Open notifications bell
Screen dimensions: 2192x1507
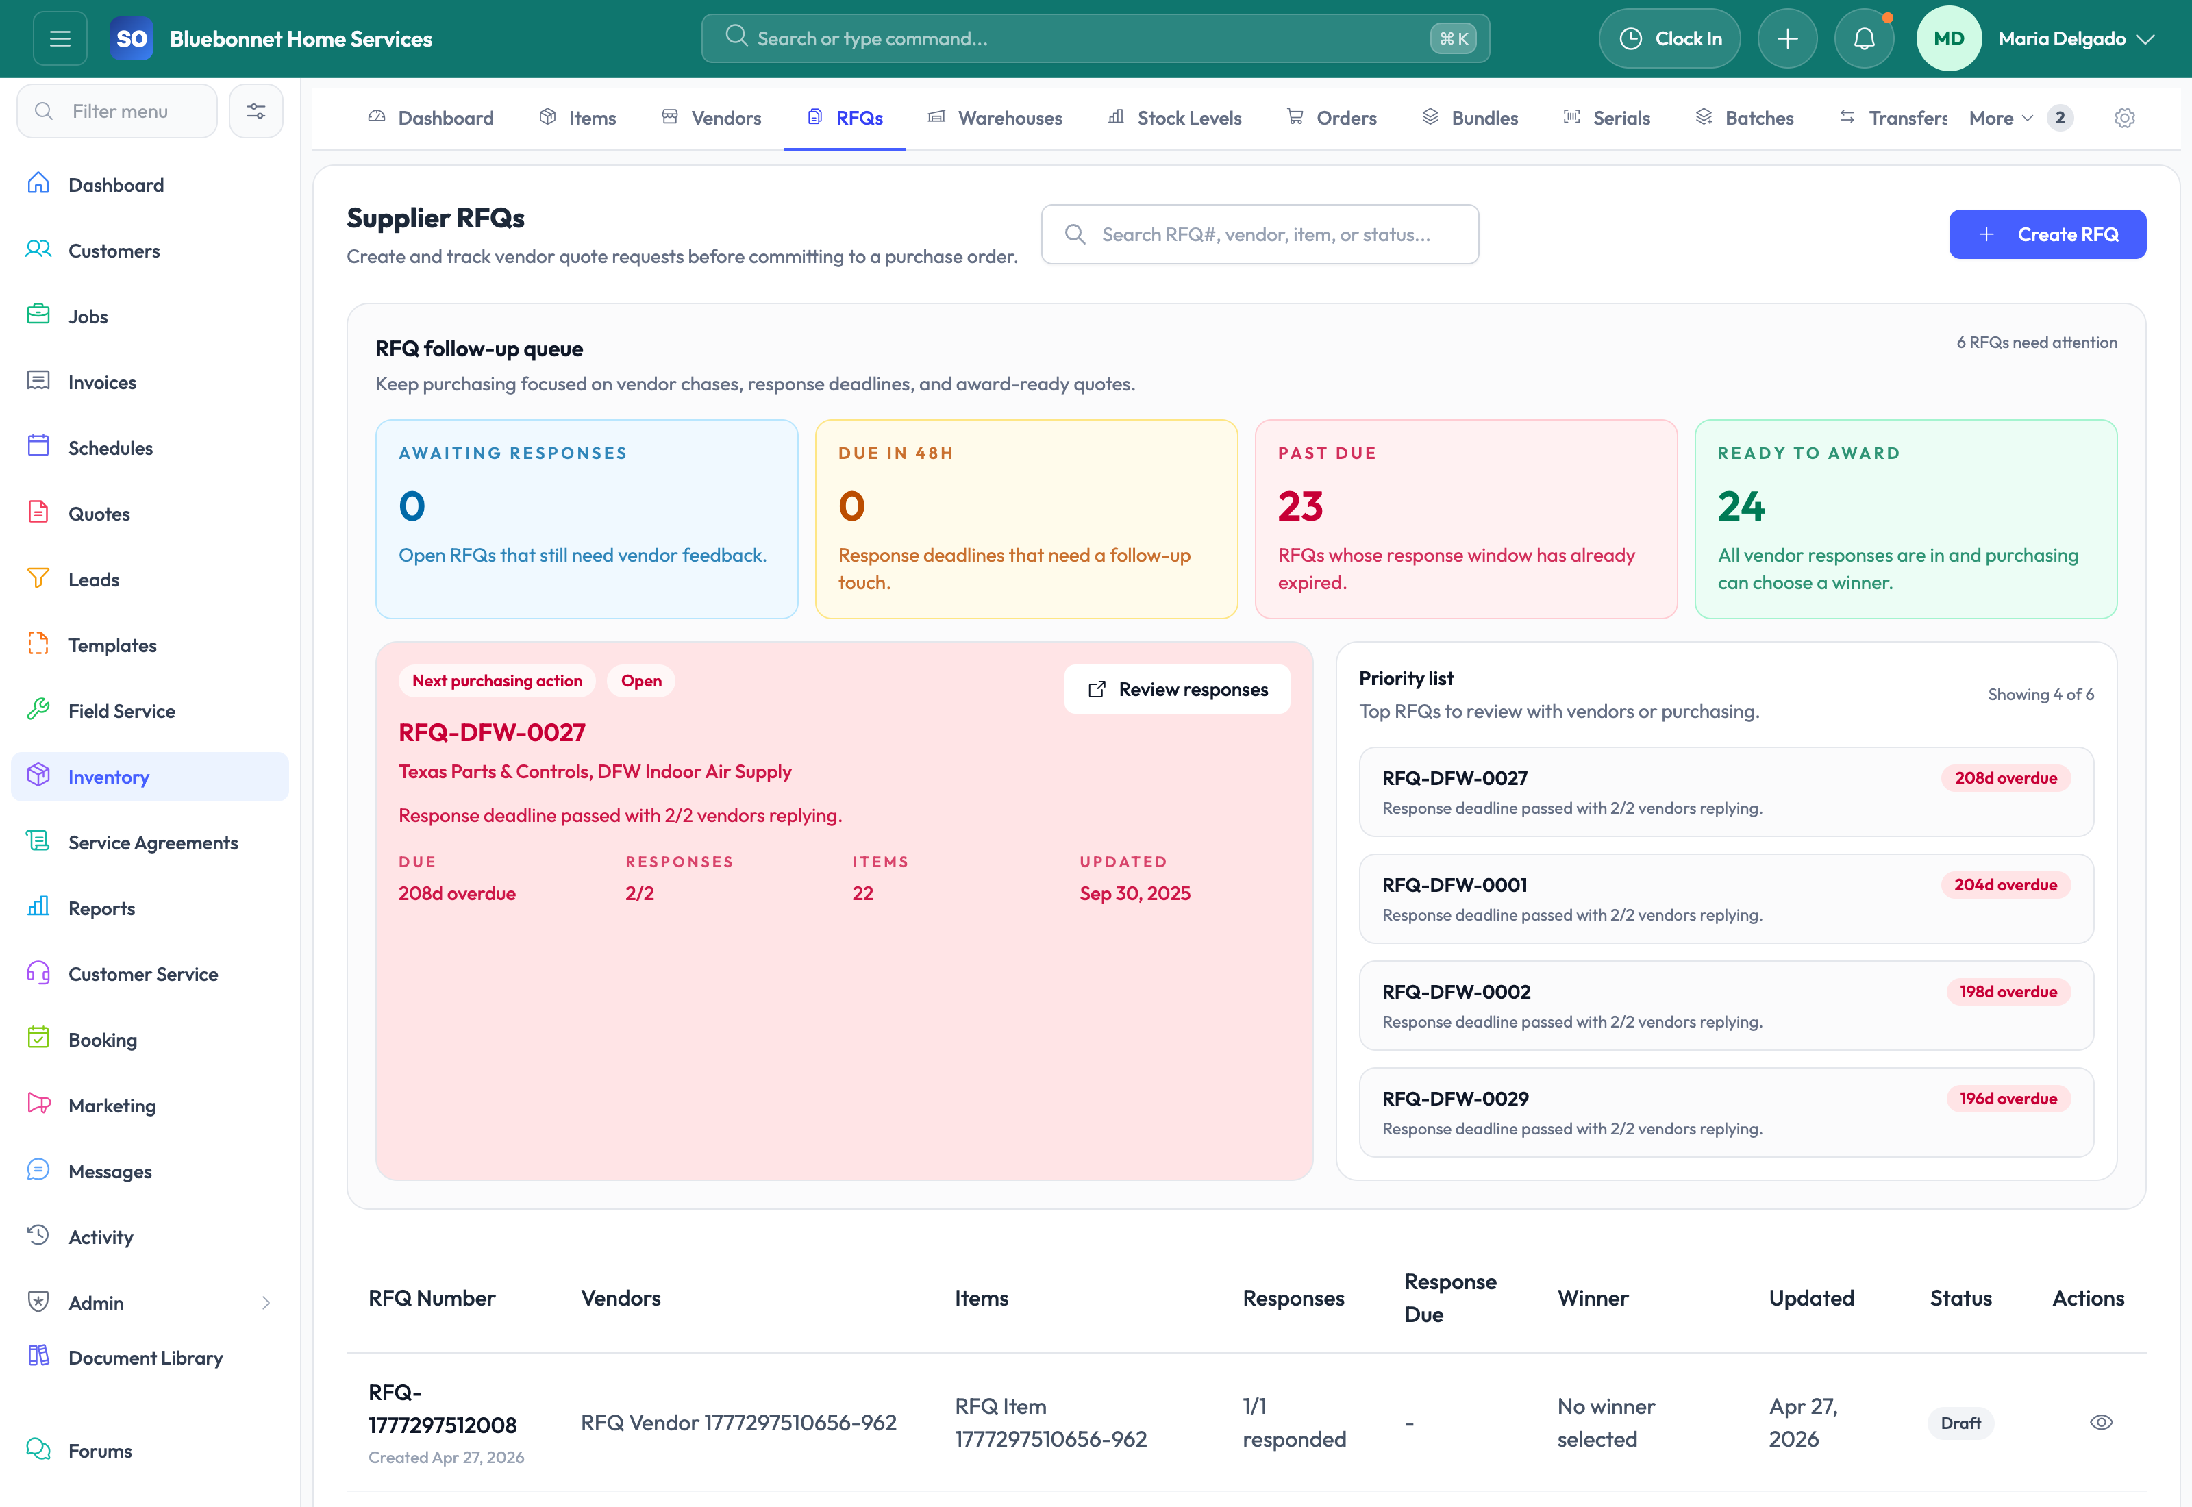(1863, 39)
